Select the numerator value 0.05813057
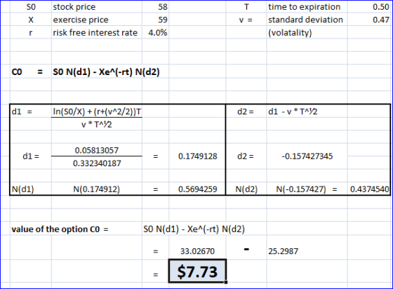Viewport: 393px width, 289px height. tap(97, 150)
